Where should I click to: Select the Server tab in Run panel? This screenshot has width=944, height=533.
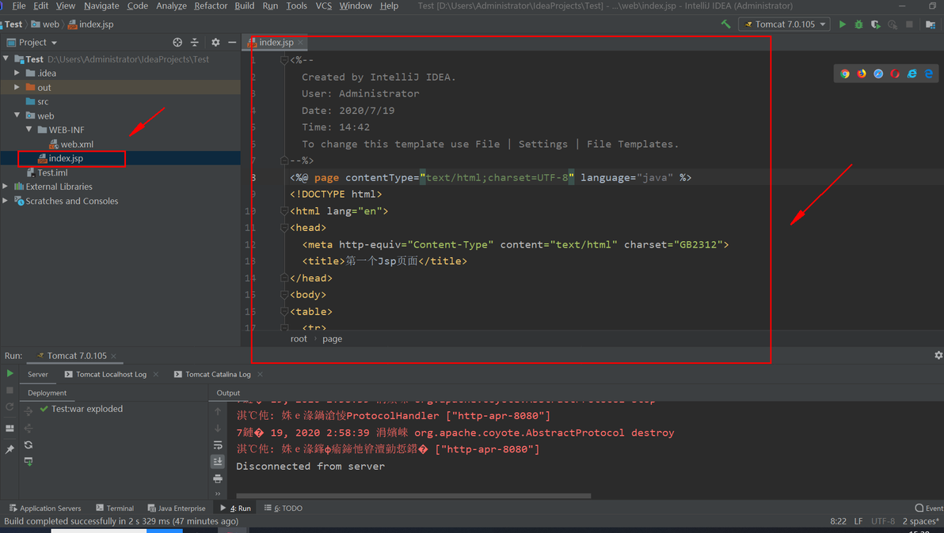(x=38, y=374)
